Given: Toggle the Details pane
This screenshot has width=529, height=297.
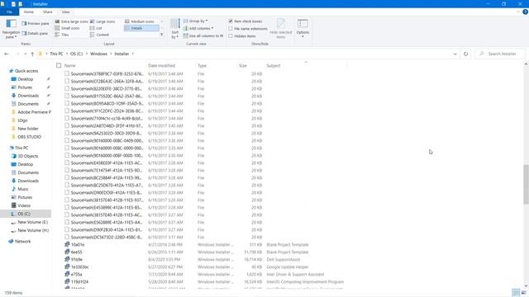Looking at the screenshot, I should pyautogui.click(x=35, y=33).
